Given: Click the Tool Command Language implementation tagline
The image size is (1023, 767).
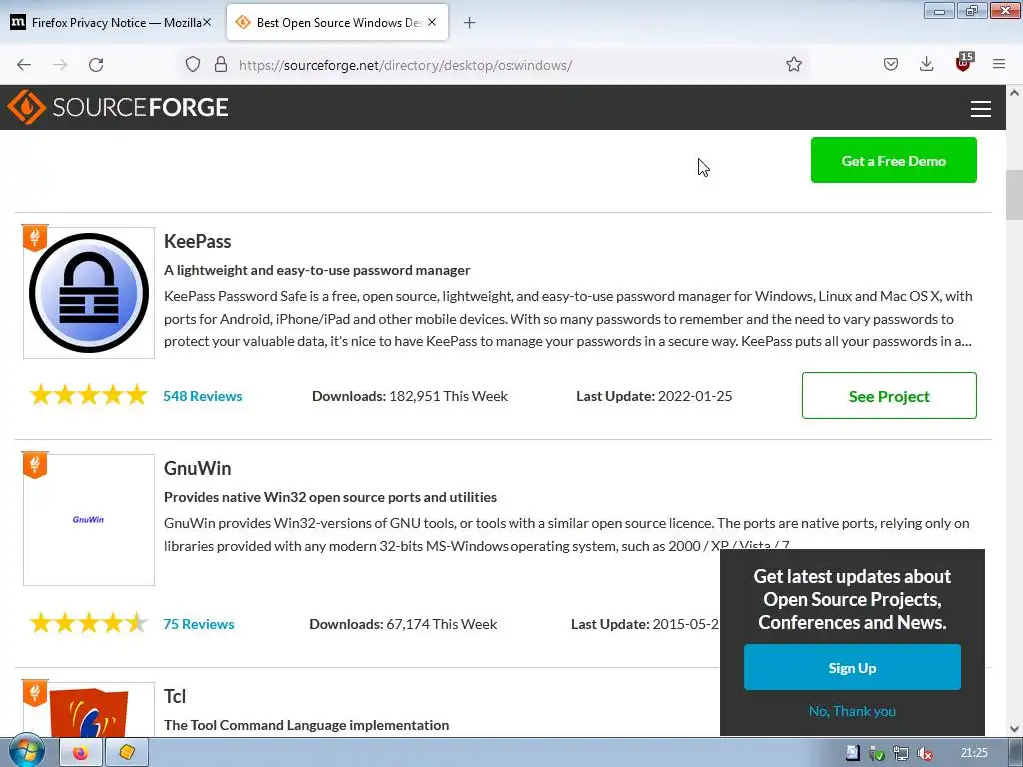Looking at the screenshot, I should tap(306, 725).
